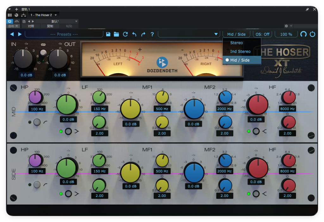This screenshot has width=324, height=222.
Task: Load the previous preset with the left arrow
Action: pyautogui.click(x=12, y=34)
